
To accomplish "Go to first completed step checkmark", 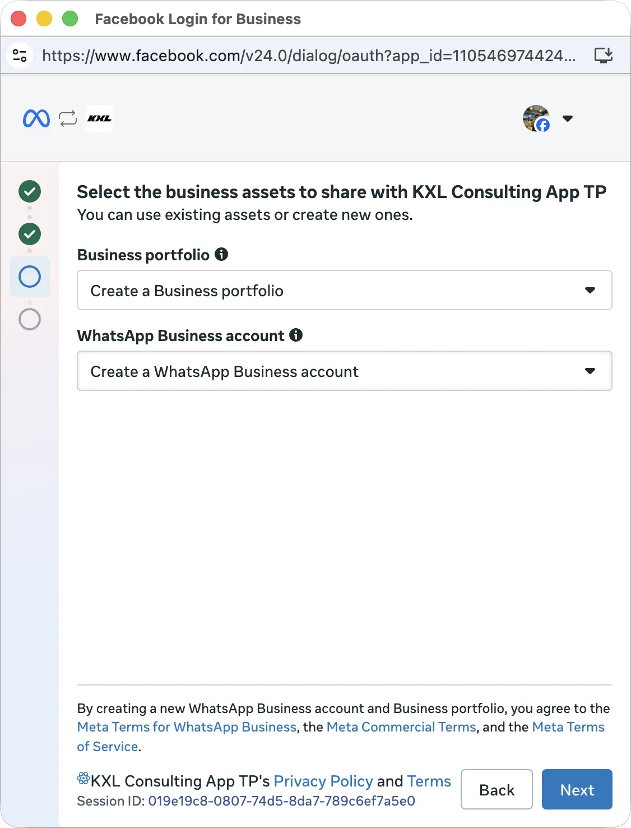I will [x=30, y=191].
